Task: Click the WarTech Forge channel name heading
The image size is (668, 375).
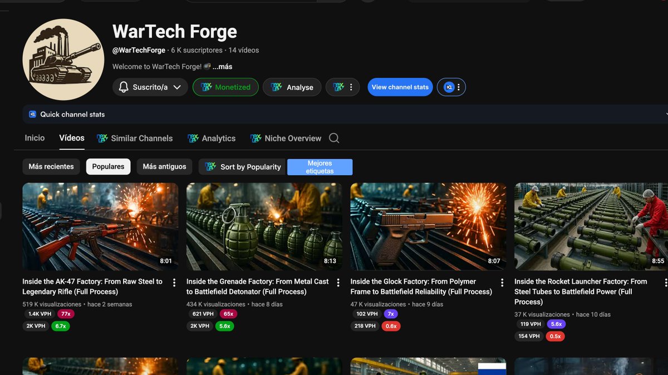Action: (175, 32)
